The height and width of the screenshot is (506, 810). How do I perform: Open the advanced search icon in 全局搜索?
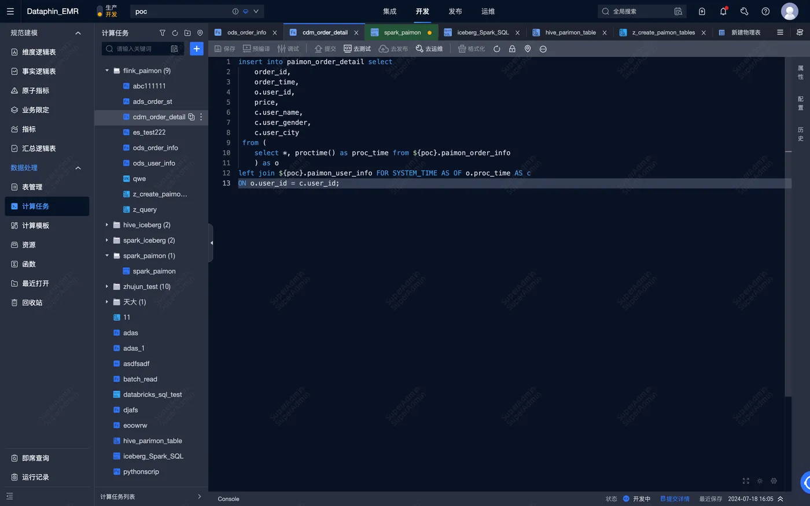(x=678, y=12)
